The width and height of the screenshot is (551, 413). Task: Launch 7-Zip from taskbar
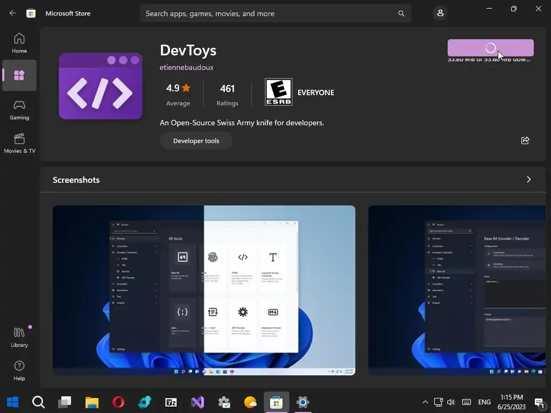(x=171, y=402)
